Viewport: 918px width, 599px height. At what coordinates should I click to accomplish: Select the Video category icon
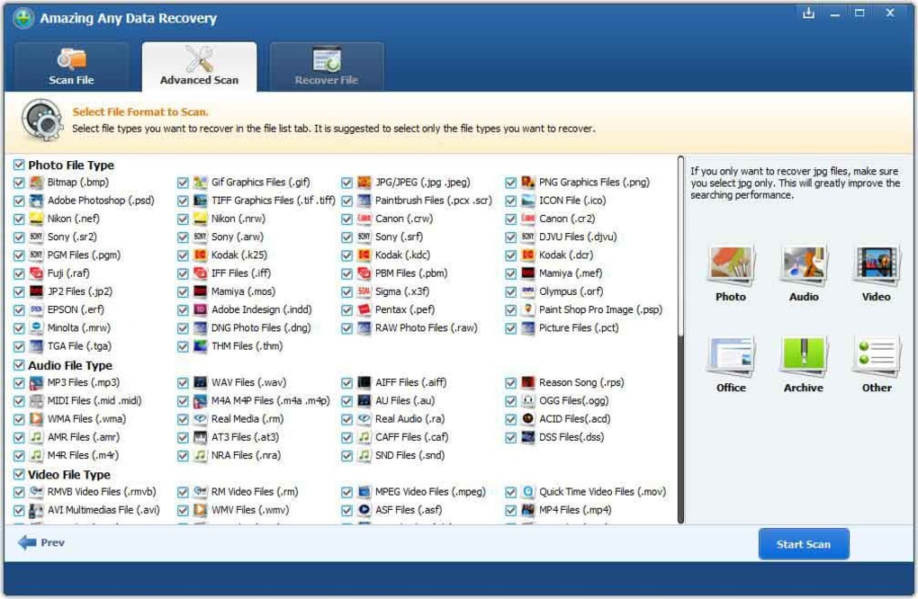tap(876, 267)
